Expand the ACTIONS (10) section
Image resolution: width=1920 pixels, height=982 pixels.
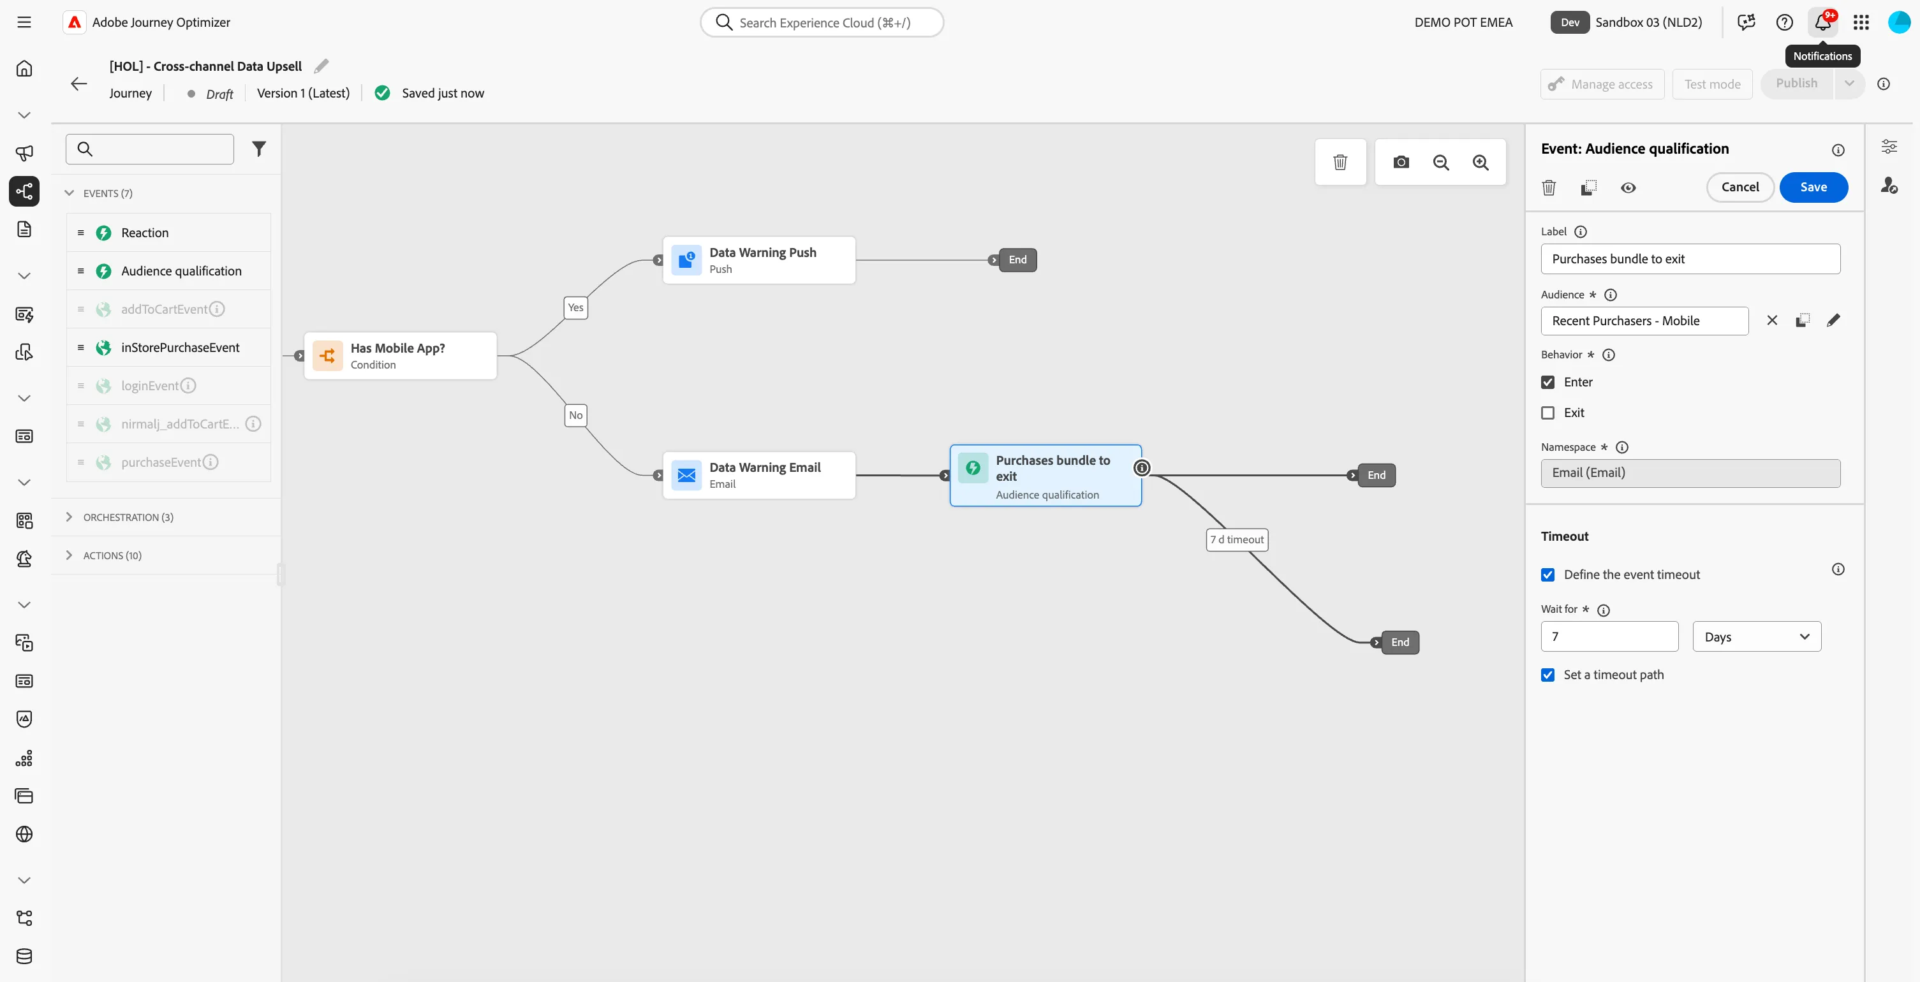[70, 555]
